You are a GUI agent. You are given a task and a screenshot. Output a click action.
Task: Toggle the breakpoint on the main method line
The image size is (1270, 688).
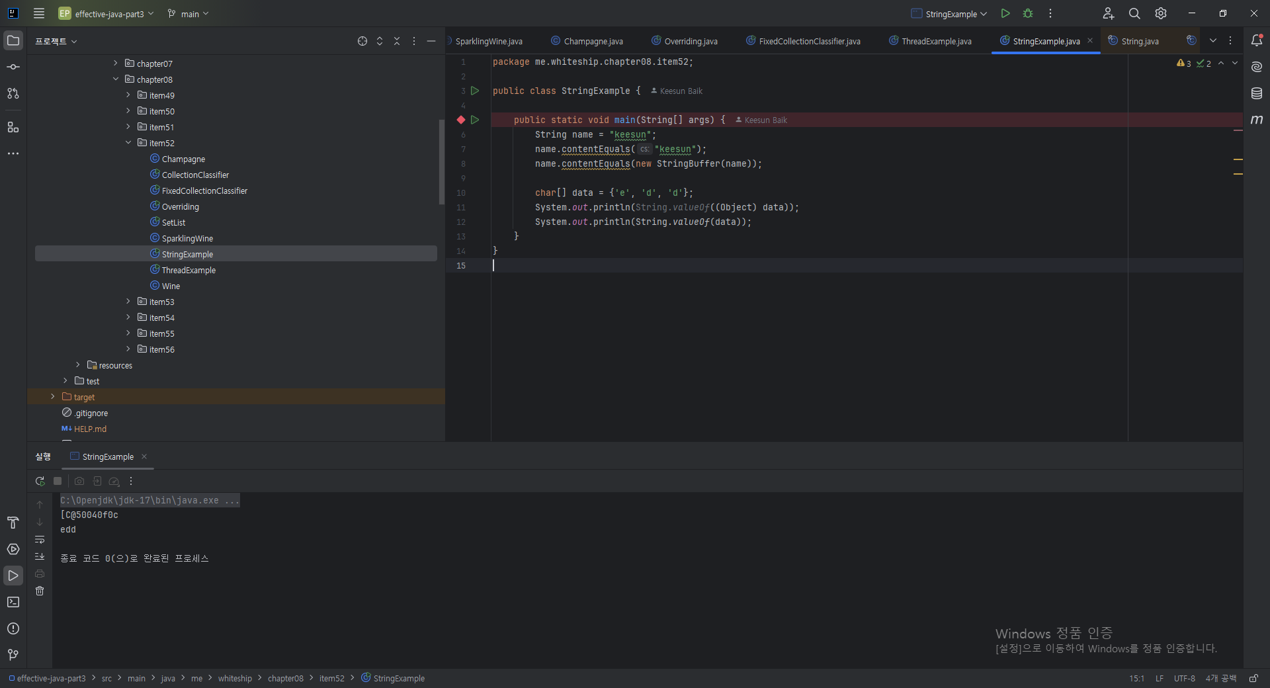click(461, 120)
